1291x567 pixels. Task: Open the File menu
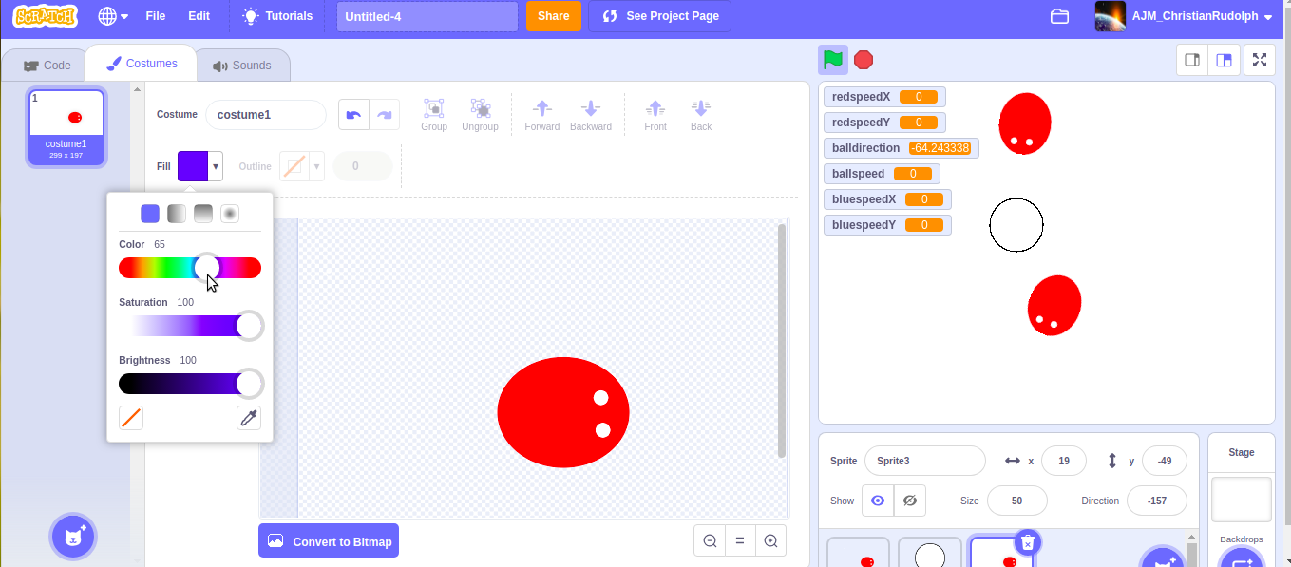tap(155, 15)
